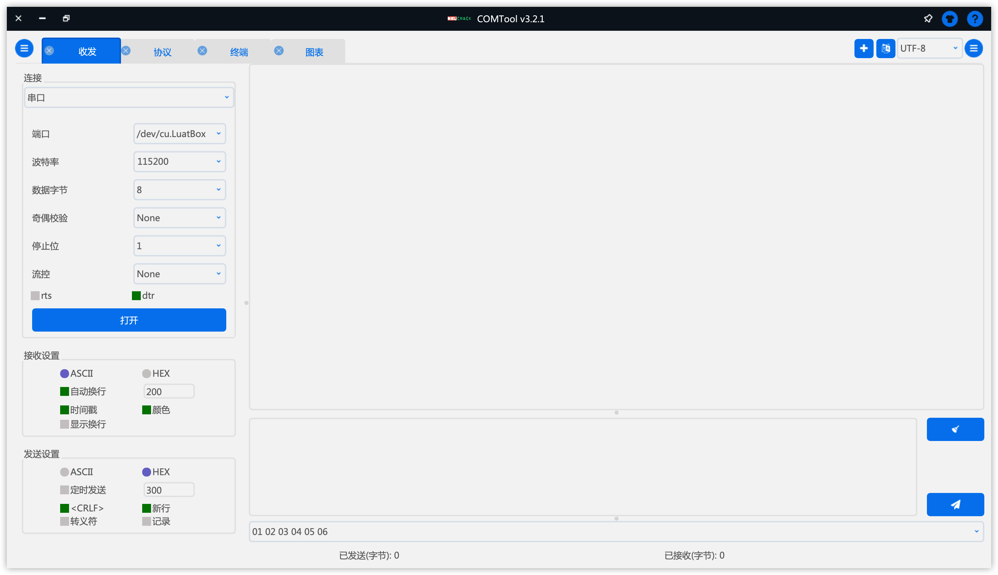Toggle the 时间戳 checkbox
The image size is (998, 575).
coord(64,410)
